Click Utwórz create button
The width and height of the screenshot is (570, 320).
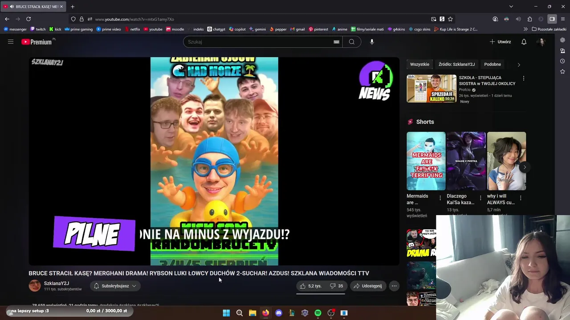pyautogui.click(x=500, y=42)
